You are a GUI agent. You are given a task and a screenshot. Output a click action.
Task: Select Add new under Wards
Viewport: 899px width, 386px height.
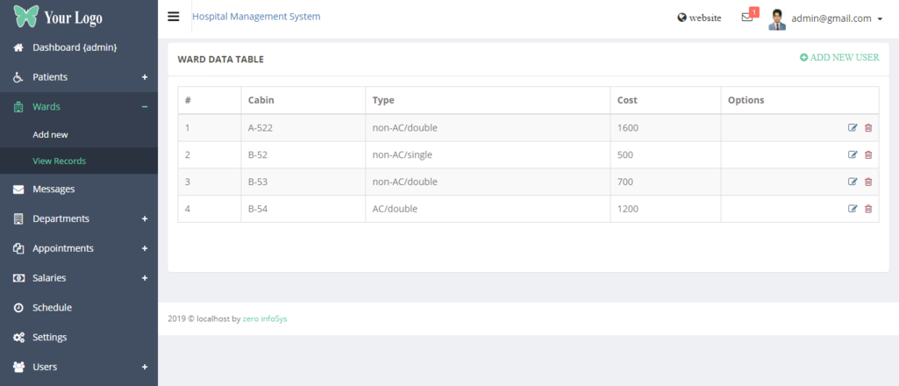tap(50, 135)
